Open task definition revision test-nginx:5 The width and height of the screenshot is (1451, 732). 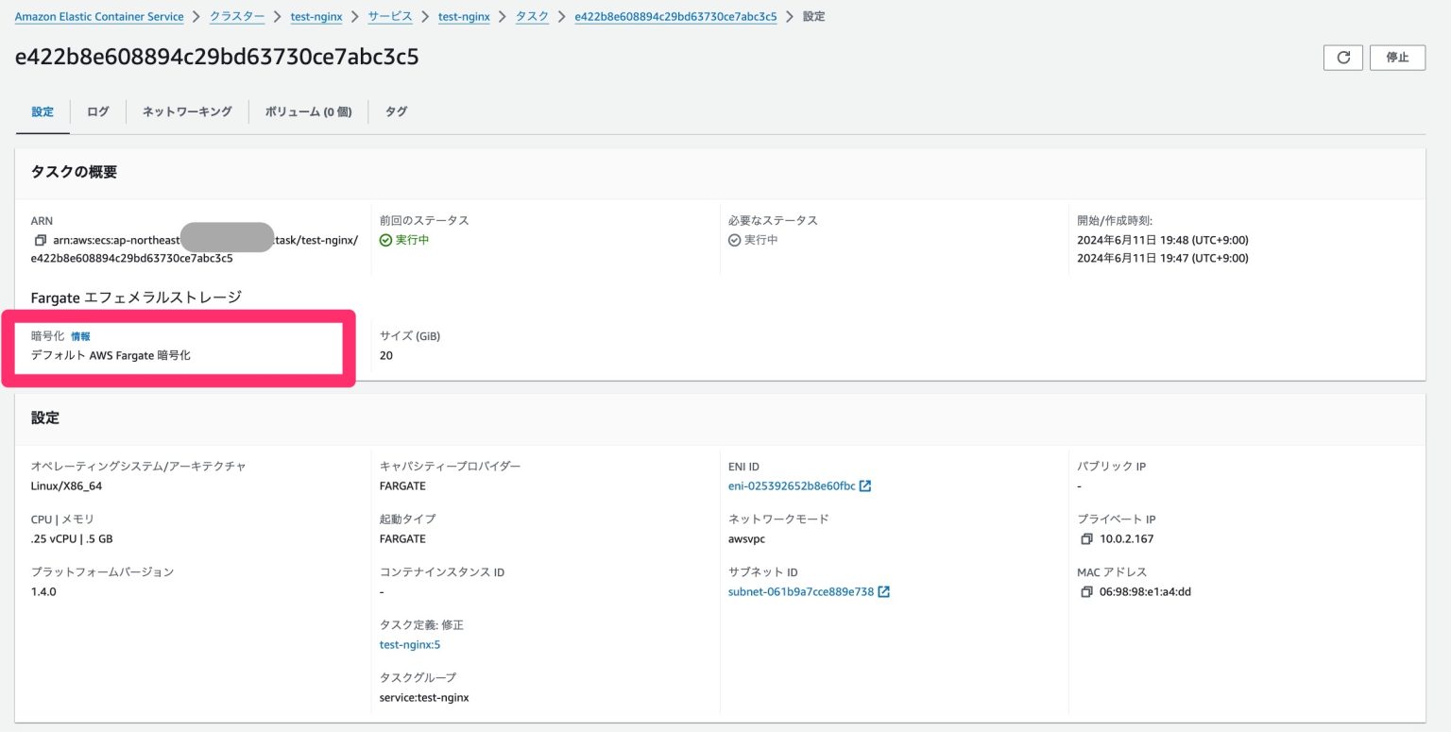tap(409, 644)
